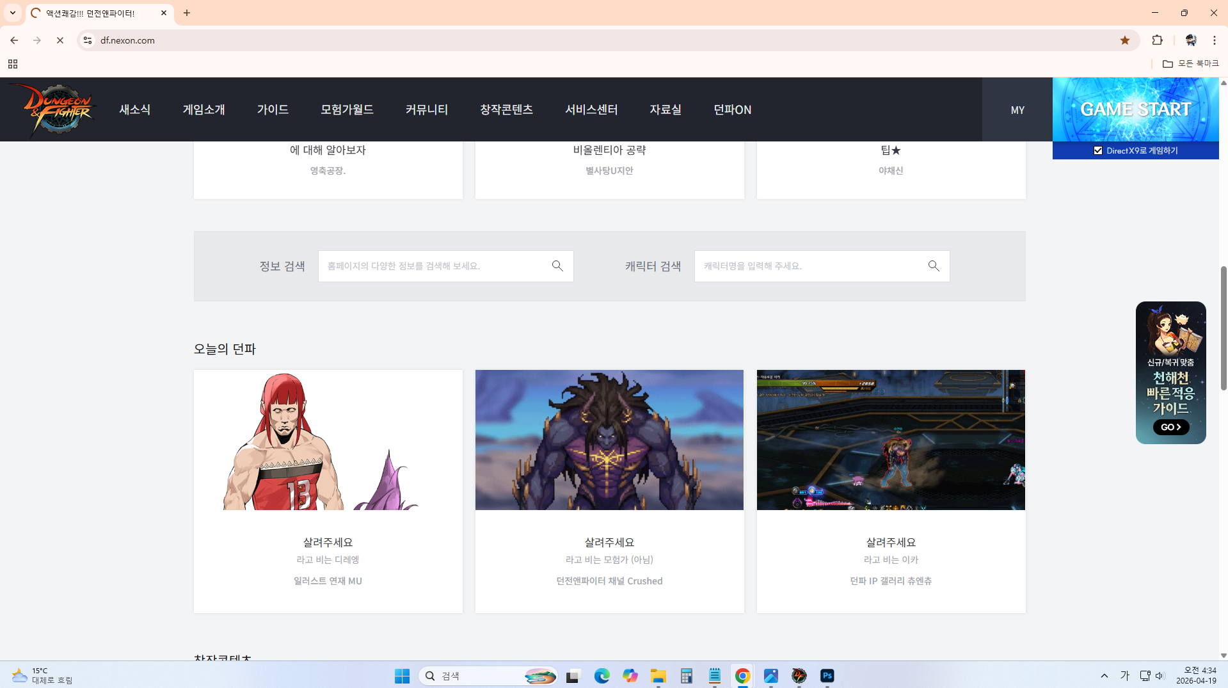Image resolution: width=1228 pixels, height=688 pixels.
Task: Open the 커뮤니티 menu
Action: click(x=426, y=109)
